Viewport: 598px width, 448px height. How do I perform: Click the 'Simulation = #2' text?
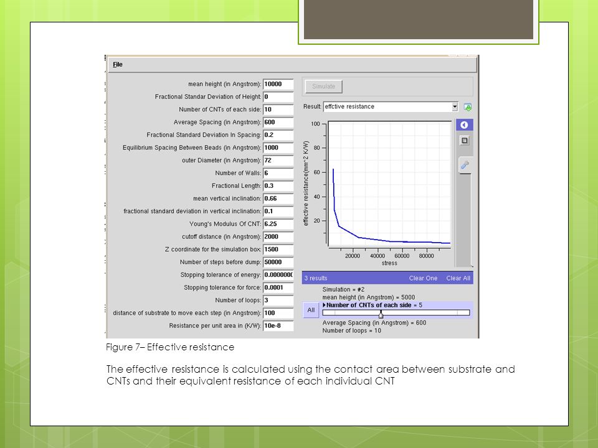(343, 289)
